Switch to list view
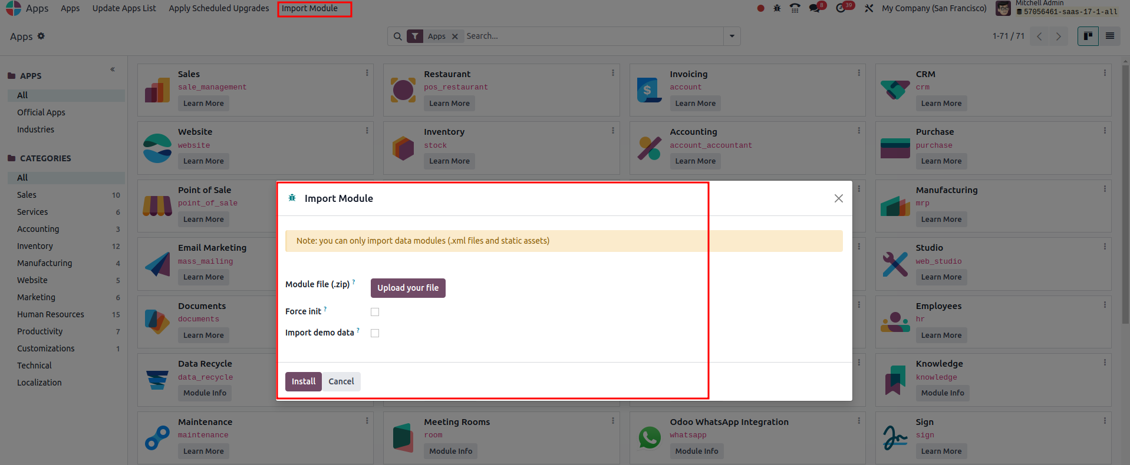Viewport: 1130px width, 465px height. point(1109,36)
